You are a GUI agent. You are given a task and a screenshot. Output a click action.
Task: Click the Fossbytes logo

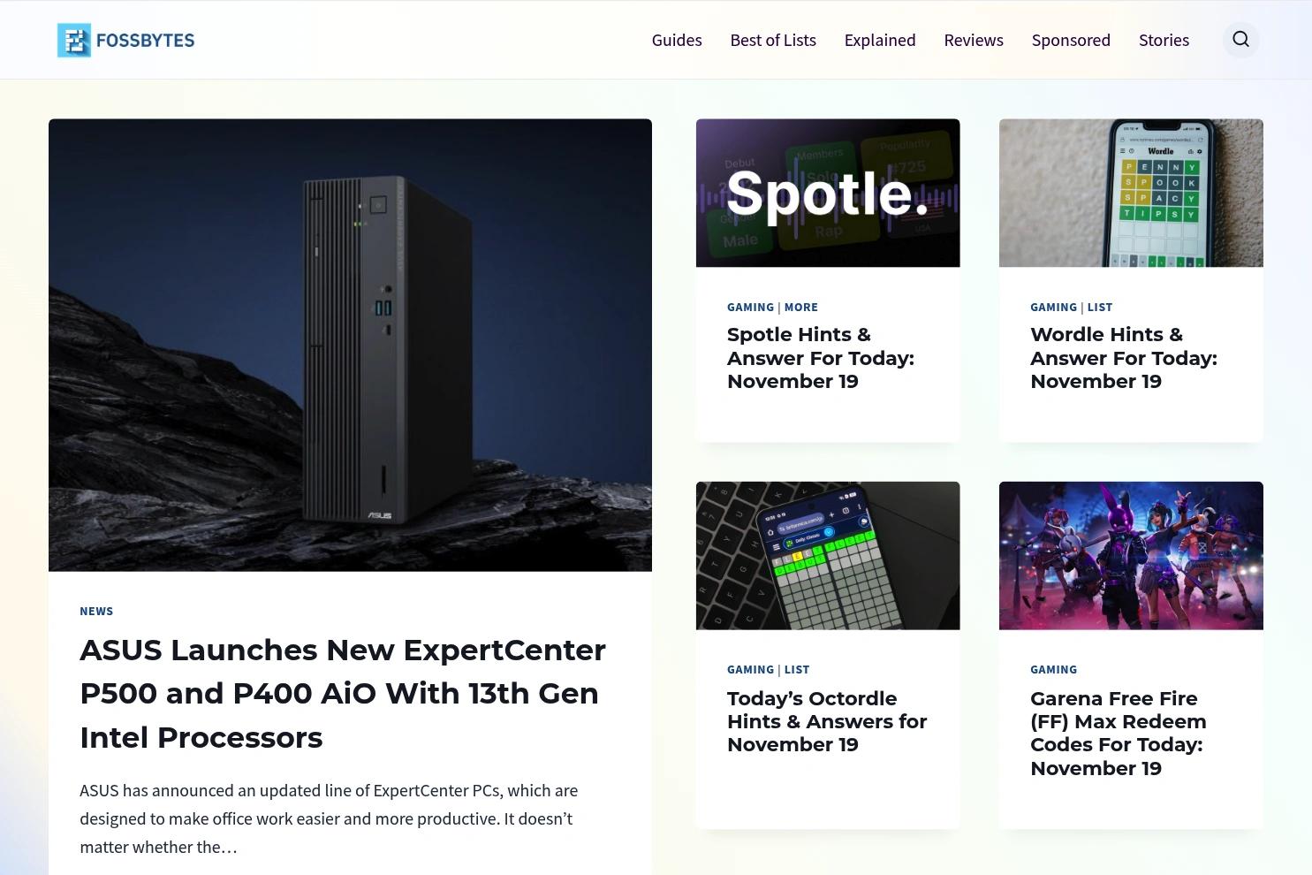pos(125,40)
